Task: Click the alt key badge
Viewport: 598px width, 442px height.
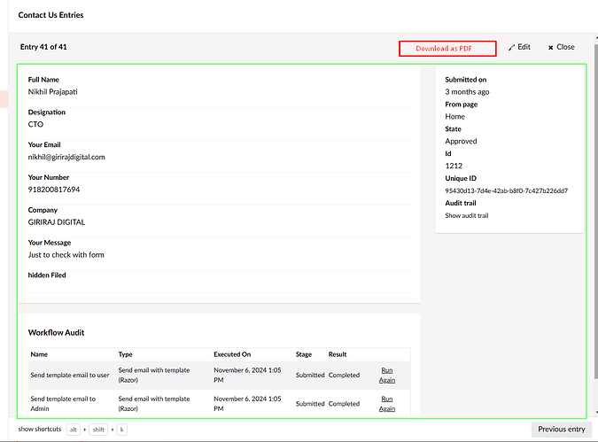Action: (x=73, y=430)
